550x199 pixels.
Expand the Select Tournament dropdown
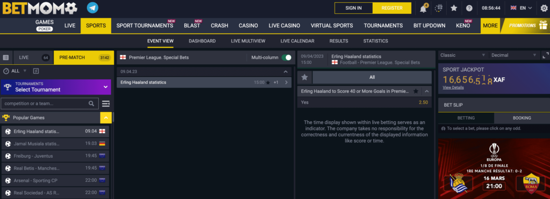point(56,87)
